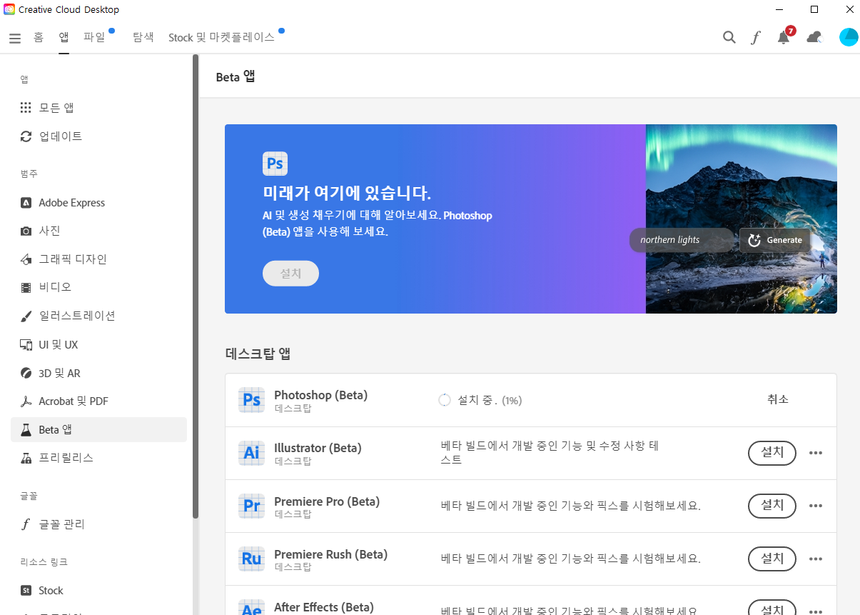Click the Acrobat 및 PDF icon
The height and width of the screenshot is (615, 860).
coord(26,401)
